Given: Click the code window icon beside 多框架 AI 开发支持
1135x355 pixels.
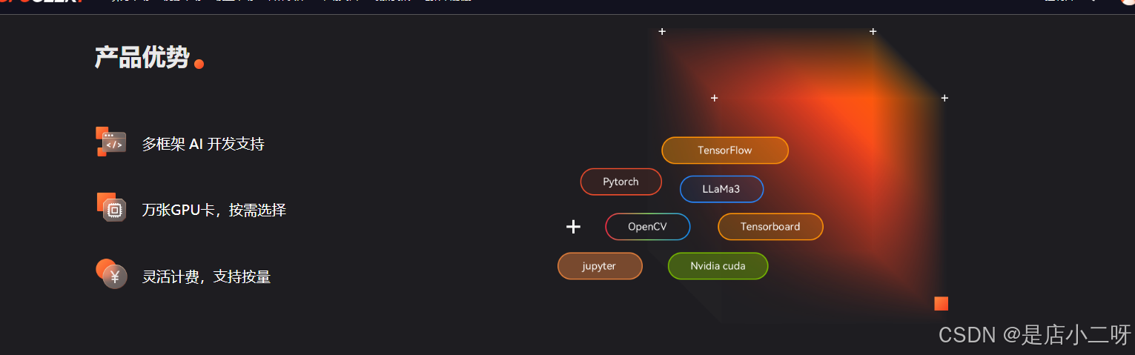Looking at the screenshot, I should click(111, 142).
